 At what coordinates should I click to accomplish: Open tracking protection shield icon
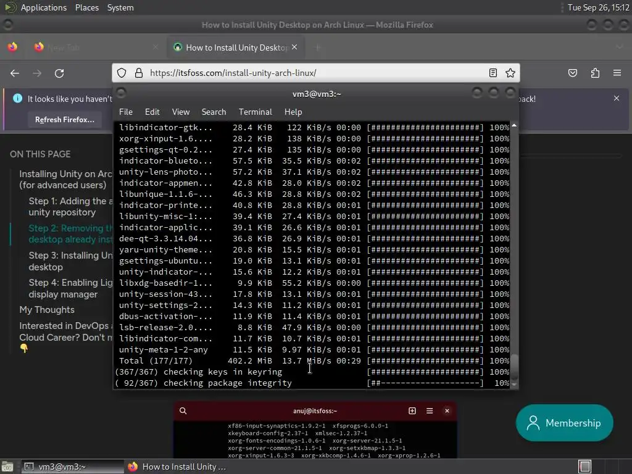[122, 73]
